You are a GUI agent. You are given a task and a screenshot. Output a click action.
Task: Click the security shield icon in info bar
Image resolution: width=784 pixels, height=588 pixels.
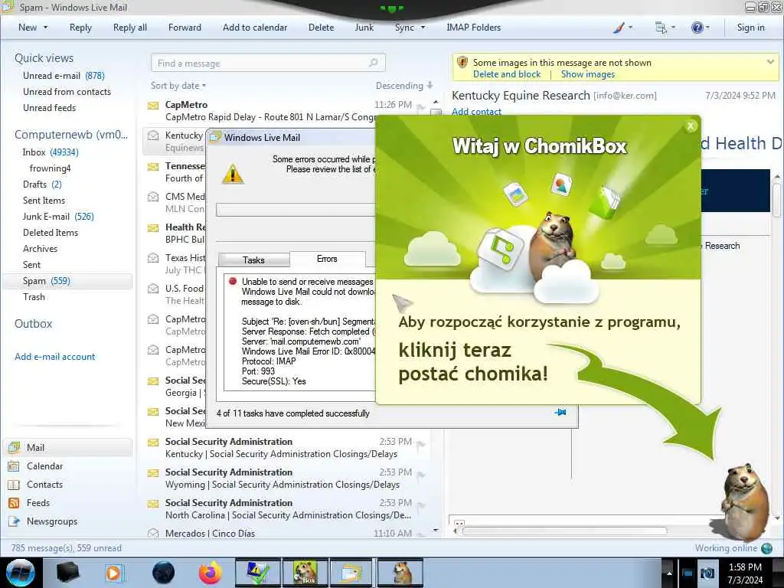462,63
